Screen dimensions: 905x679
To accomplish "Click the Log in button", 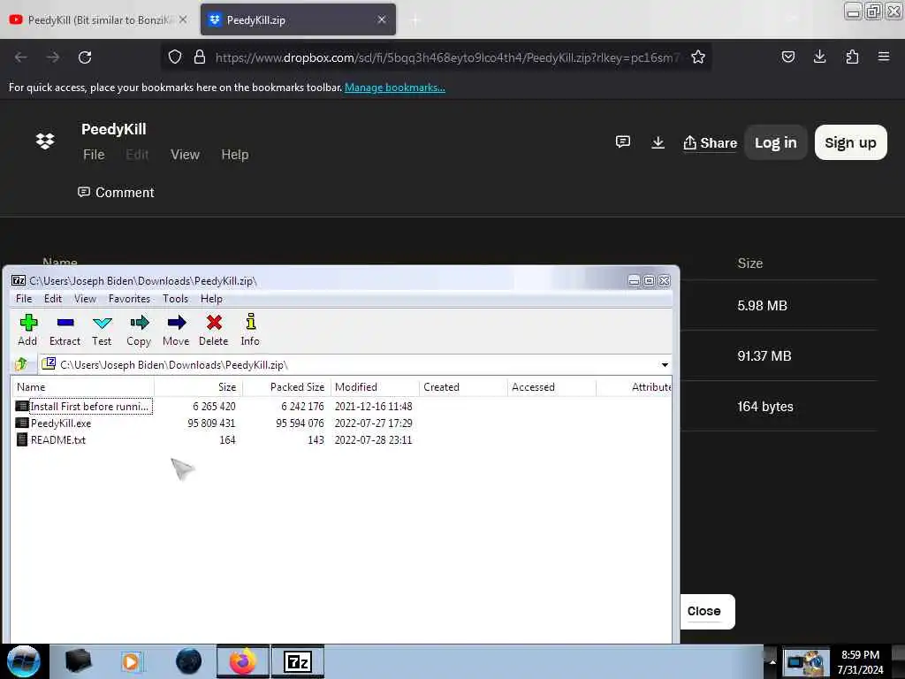I will 775,142.
